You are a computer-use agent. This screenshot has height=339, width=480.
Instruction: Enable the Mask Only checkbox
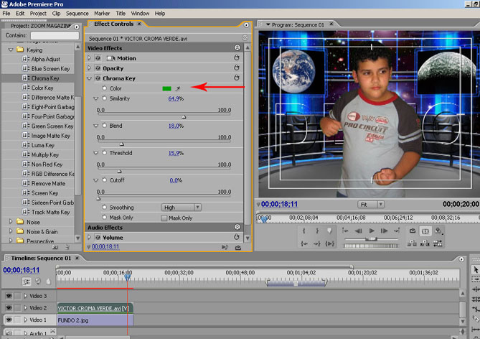point(163,218)
